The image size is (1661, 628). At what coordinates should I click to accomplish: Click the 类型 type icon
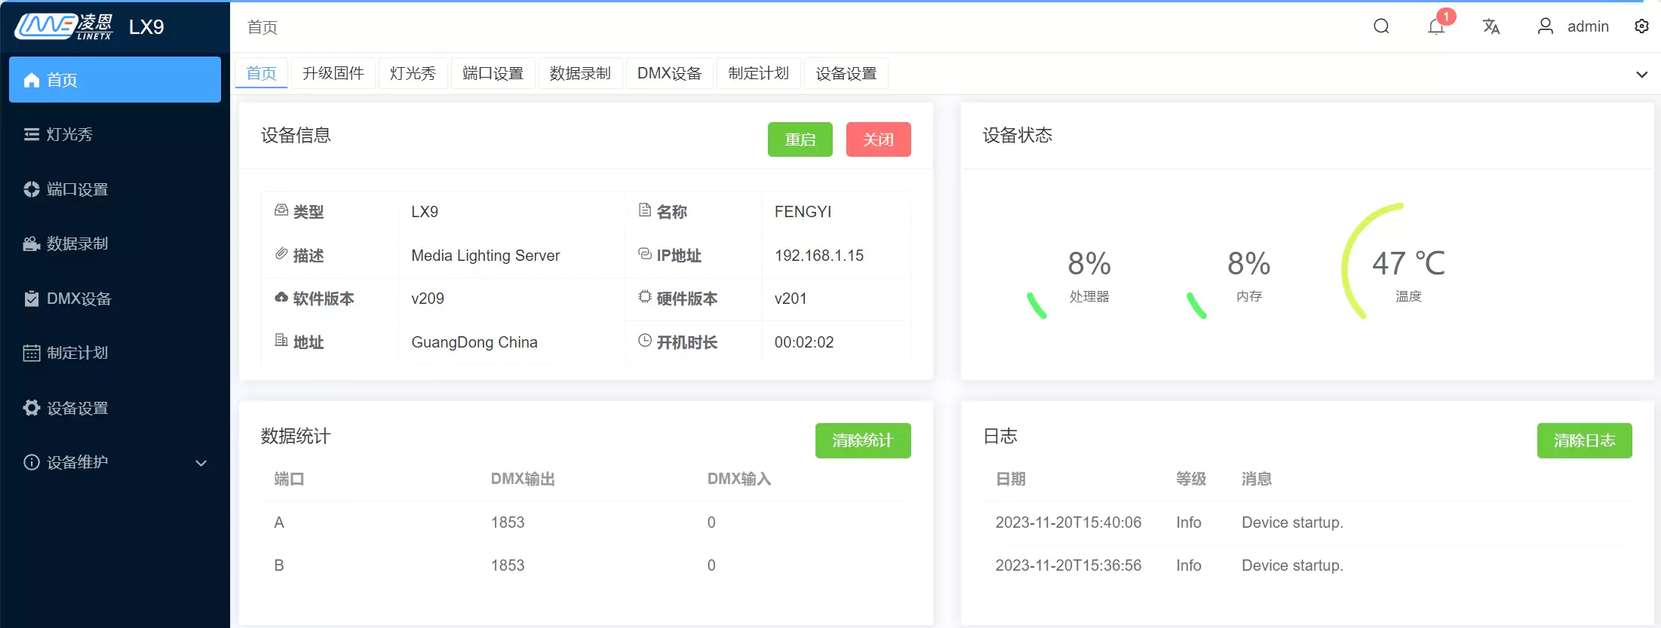[281, 210]
